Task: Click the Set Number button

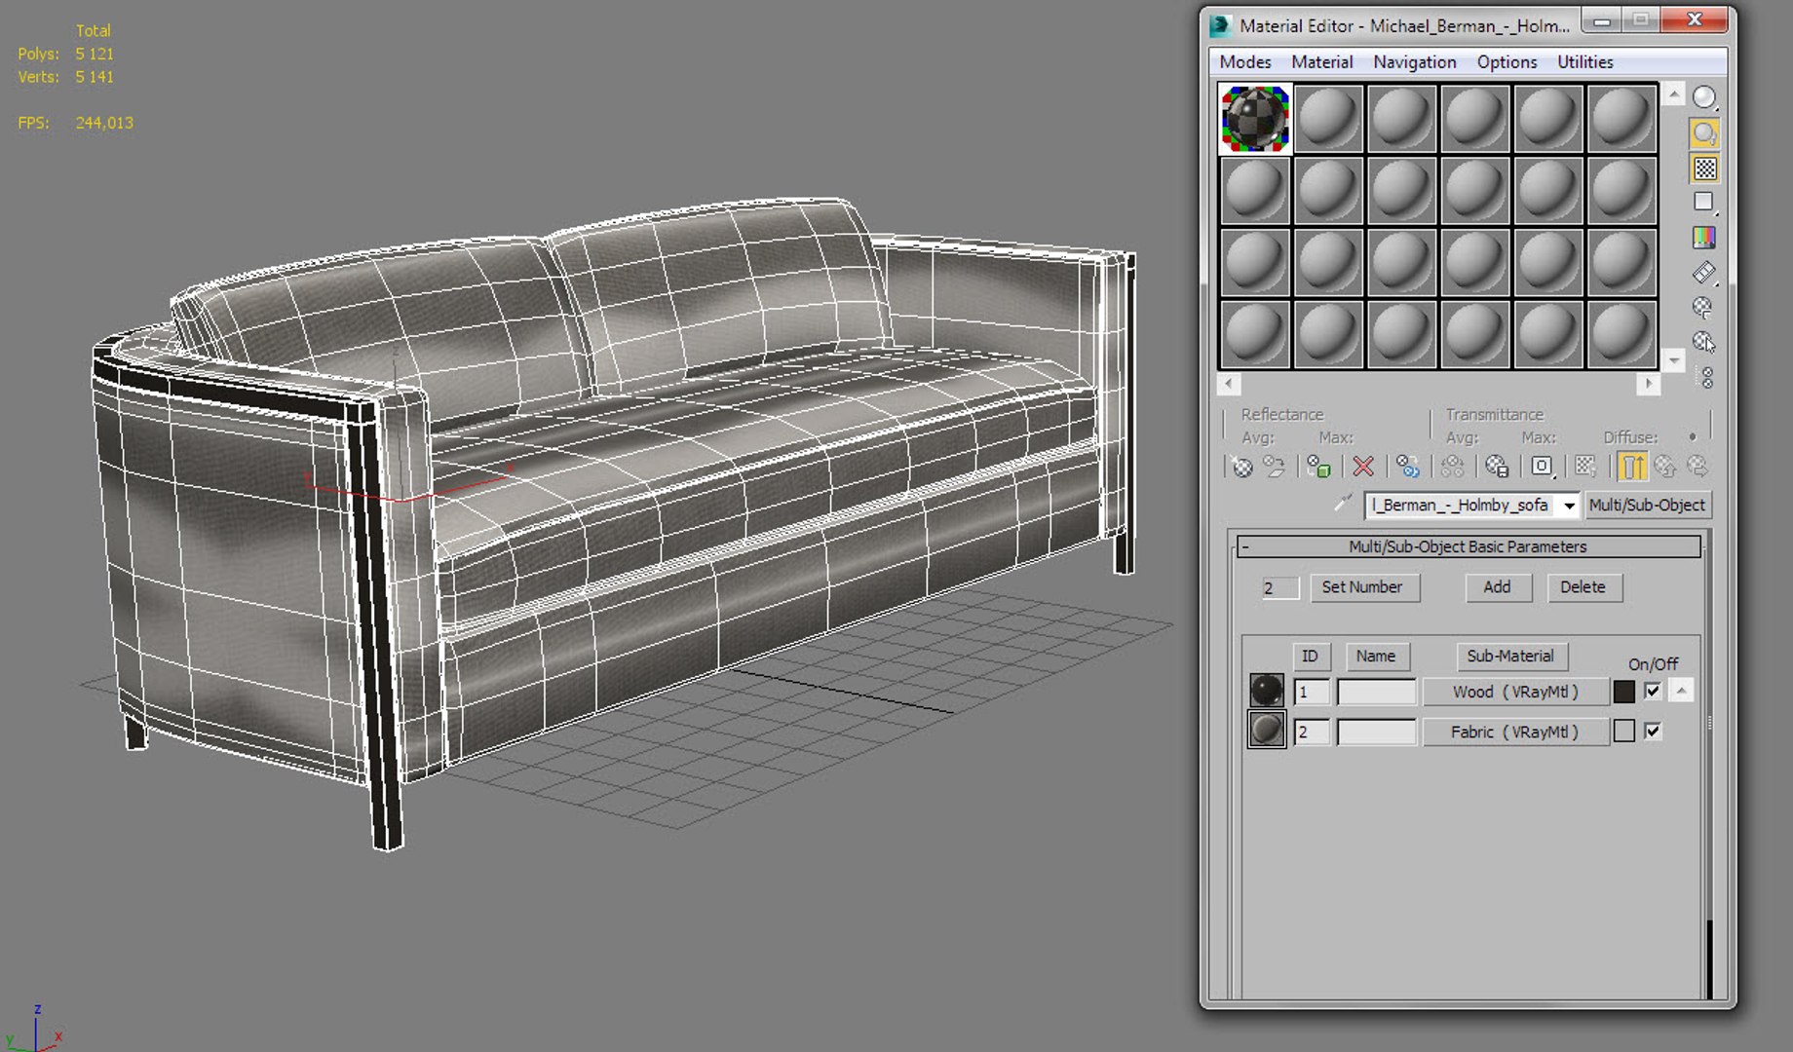Action: [1362, 587]
